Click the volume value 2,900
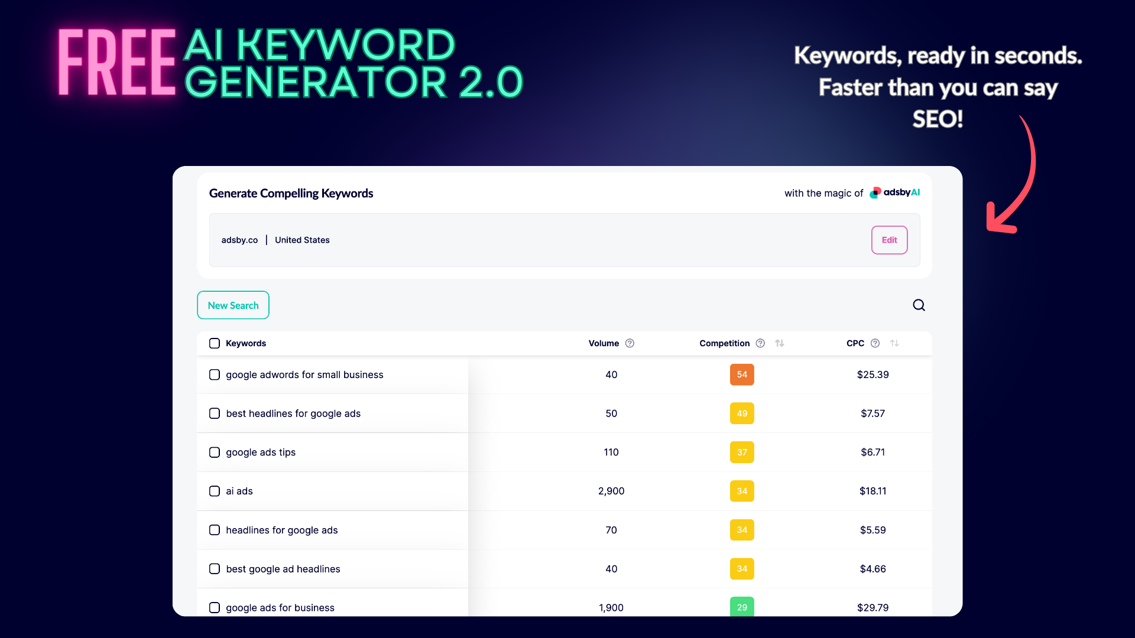 coord(611,491)
